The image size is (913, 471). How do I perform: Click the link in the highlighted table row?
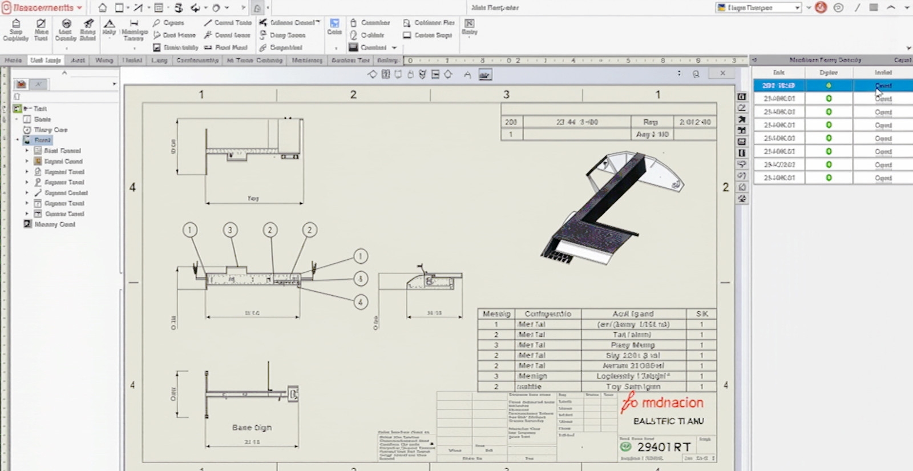click(883, 86)
